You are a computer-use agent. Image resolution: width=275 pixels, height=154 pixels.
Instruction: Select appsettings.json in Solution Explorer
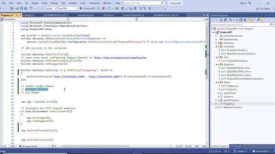232,100
